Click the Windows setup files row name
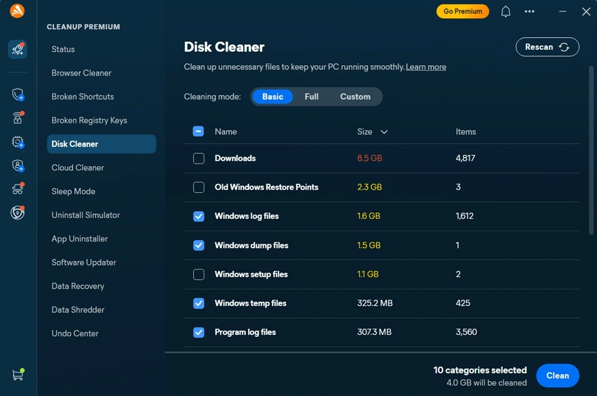 (x=251, y=274)
